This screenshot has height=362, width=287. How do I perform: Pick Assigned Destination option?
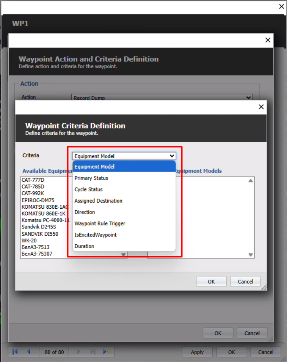[99, 201]
